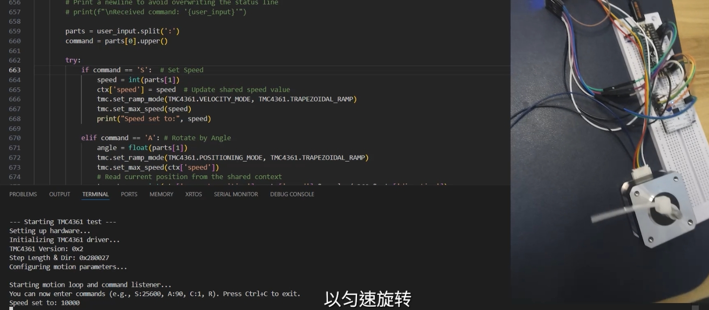Show the SERIAL MONITOR tab

pos(236,194)
